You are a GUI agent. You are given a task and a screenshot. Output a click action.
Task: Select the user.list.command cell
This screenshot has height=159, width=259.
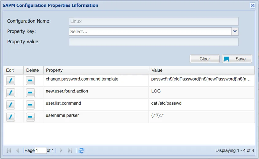point(96,105)
